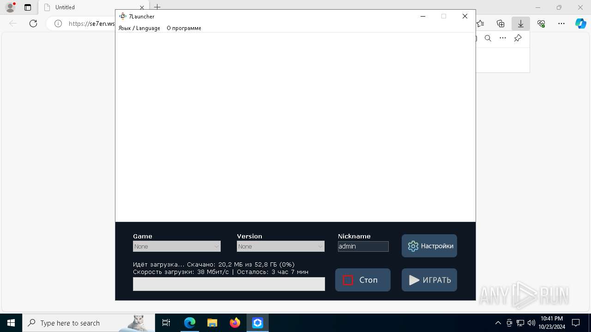Open Firefox from taskbar
The image size is (591, 332).
pos(235,323)
